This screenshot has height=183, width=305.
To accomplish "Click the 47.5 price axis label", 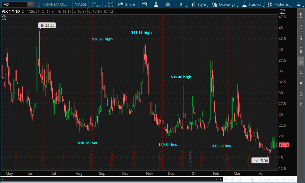I will tap(283, 17).
